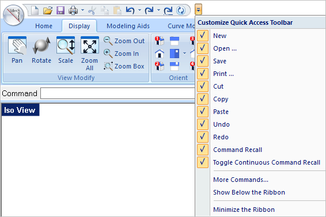
Task: Activate the Pan hand tool
Action: coord(17,50)
